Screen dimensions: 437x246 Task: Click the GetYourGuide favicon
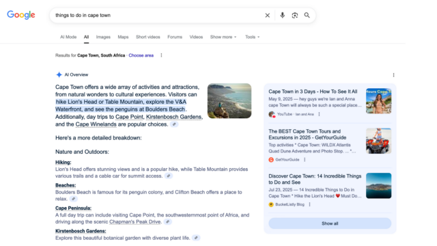271,159
